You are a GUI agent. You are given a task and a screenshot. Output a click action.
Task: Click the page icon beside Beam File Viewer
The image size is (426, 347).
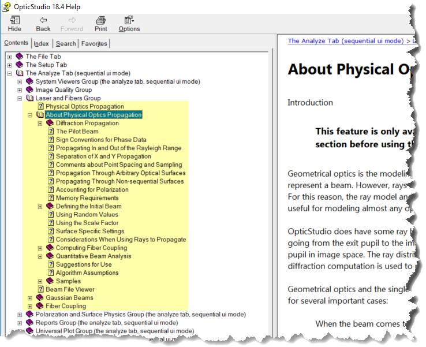point(41,289)
